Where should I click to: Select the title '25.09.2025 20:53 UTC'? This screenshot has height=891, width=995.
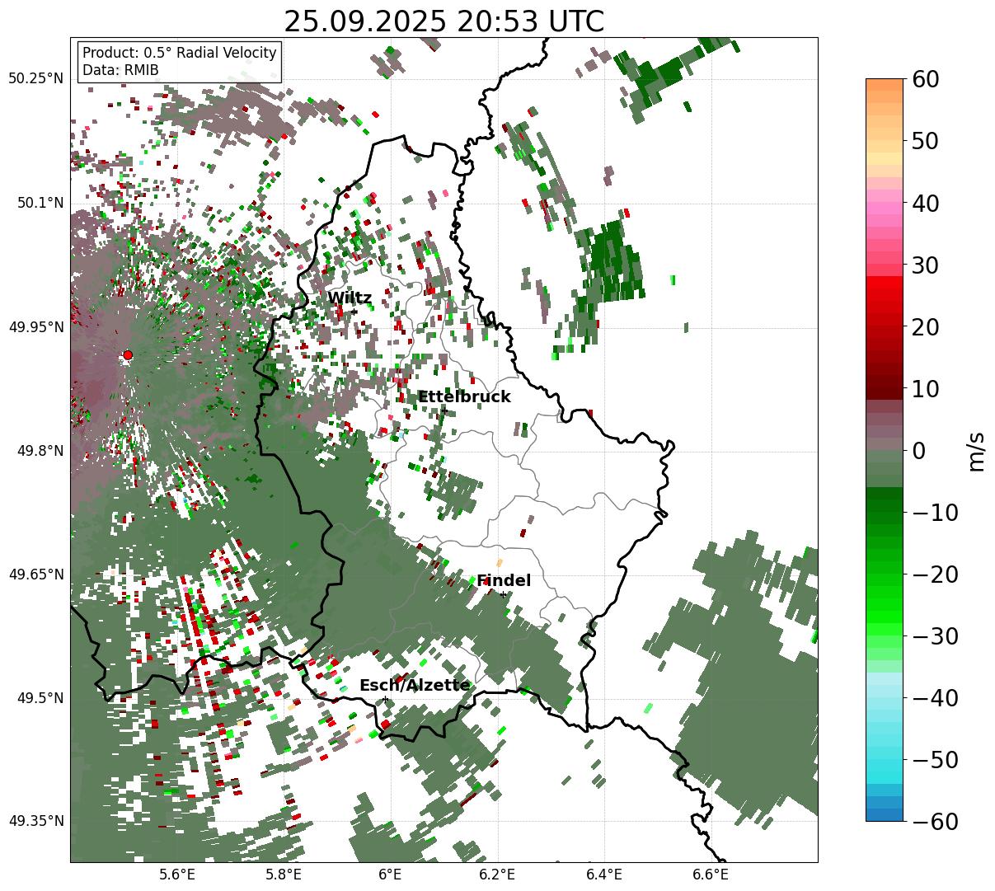[x=444, y=21]
